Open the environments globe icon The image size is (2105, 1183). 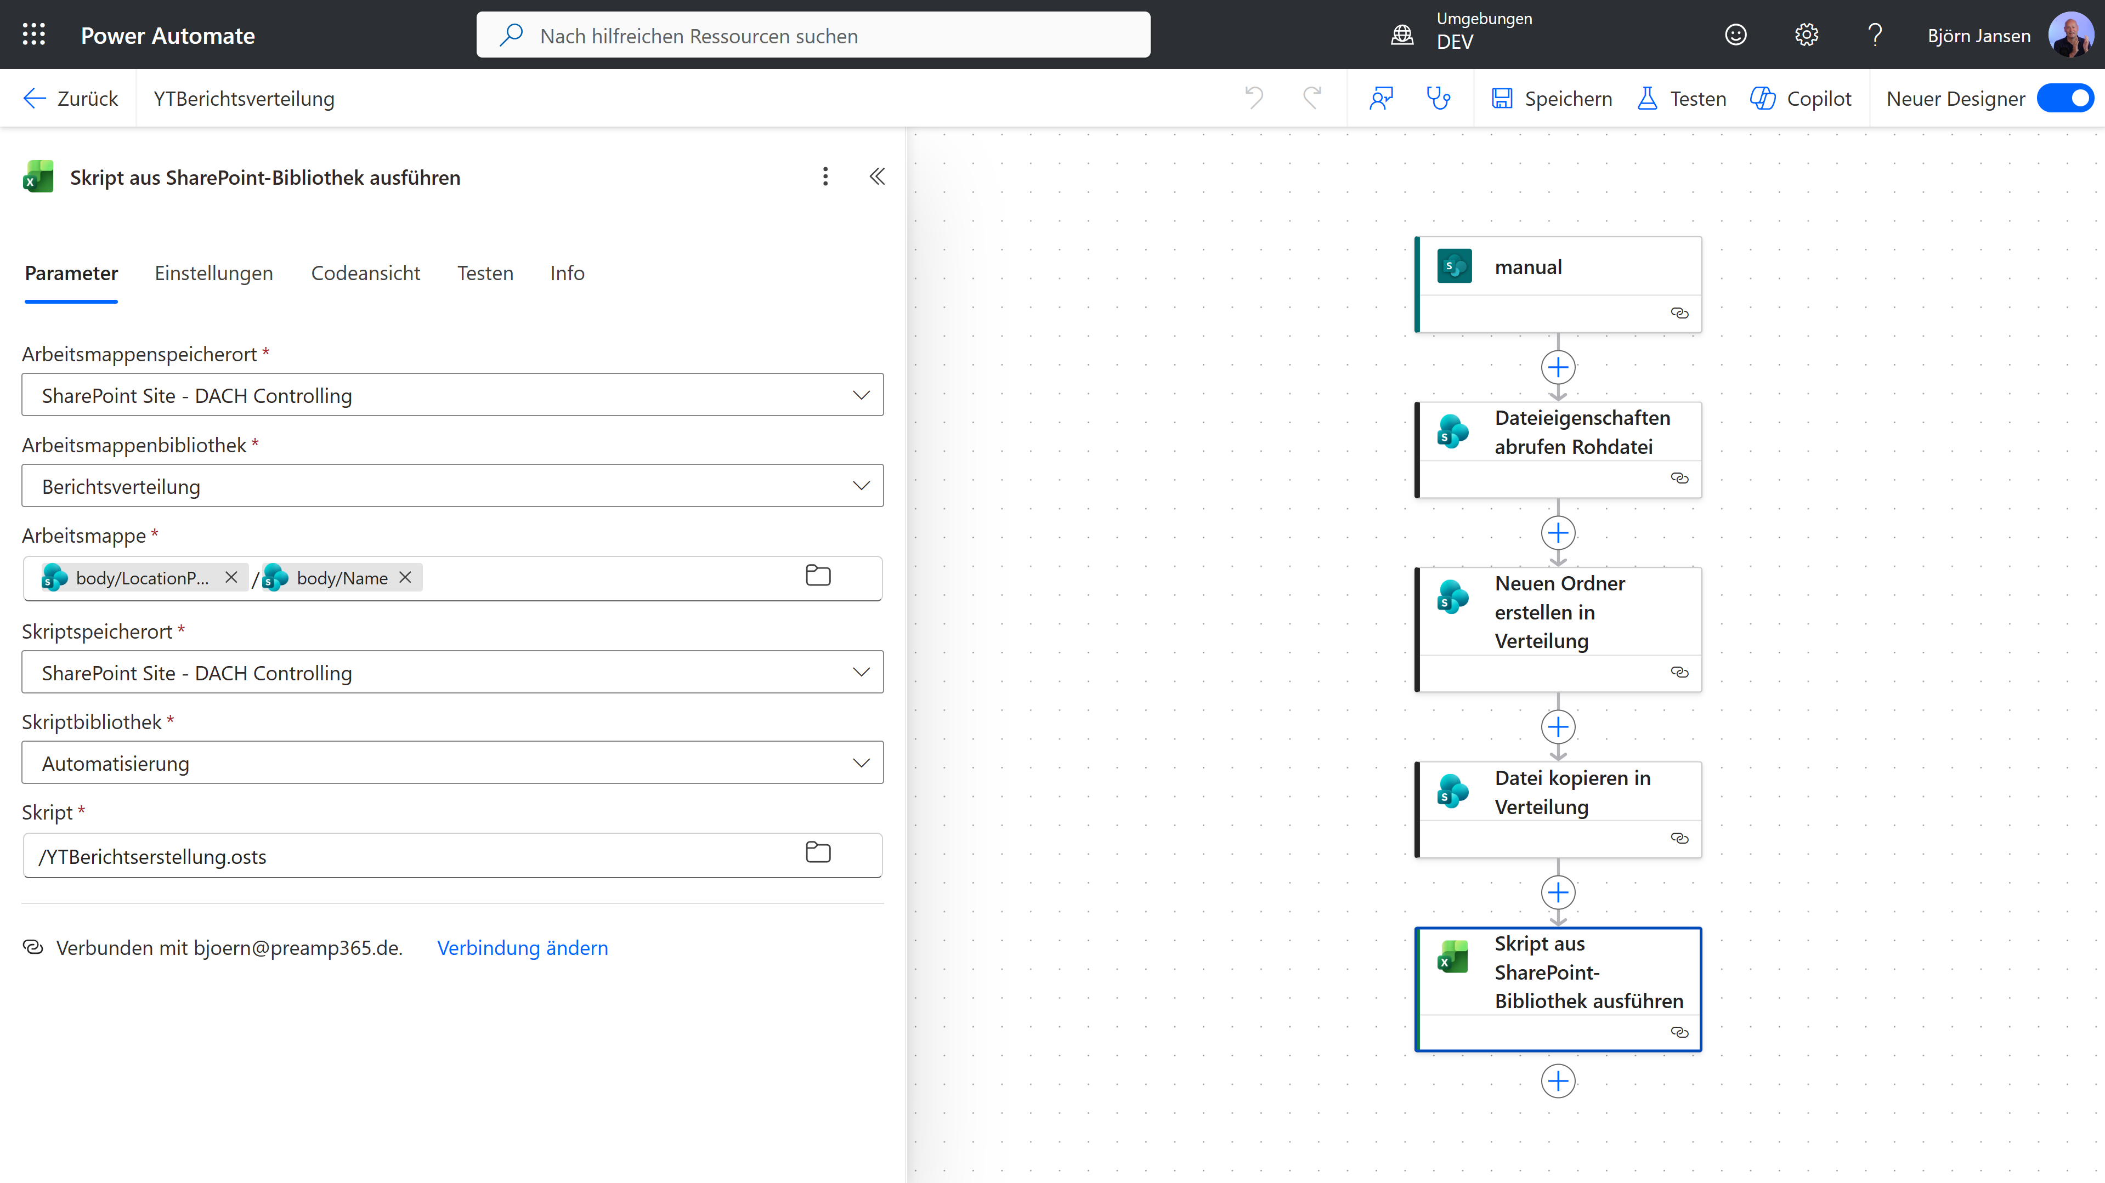(1401, 35)
